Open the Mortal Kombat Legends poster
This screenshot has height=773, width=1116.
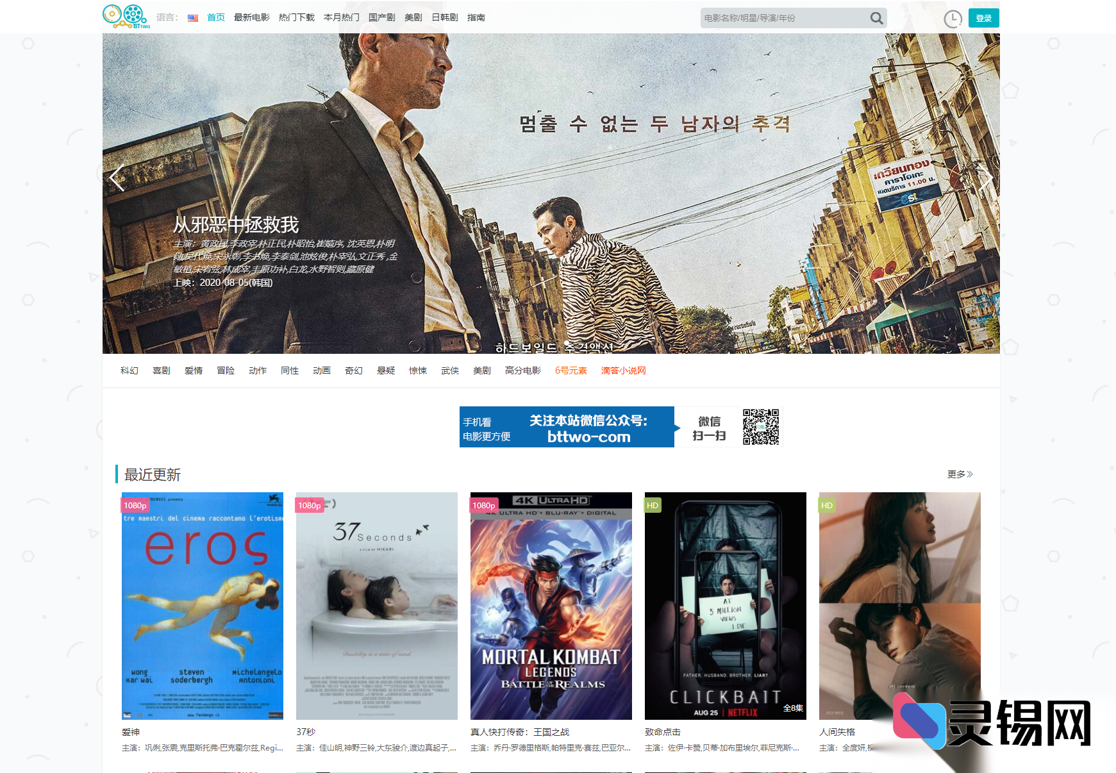click(551, 605)
